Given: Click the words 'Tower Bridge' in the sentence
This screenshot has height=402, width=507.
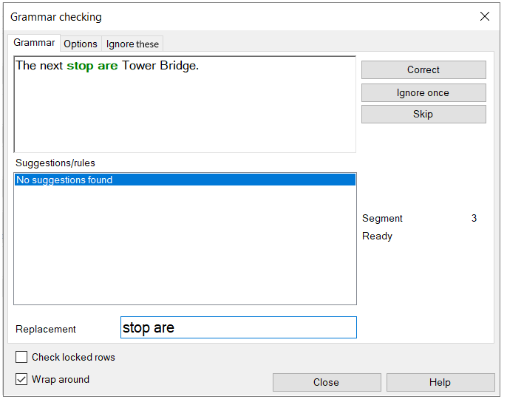Looking at the screenshot, I should 159,66.
